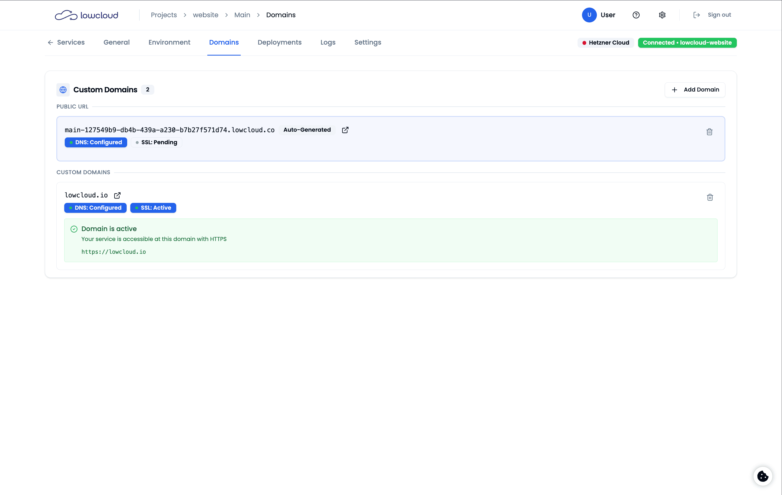Open the settings gear icon in header
The height and width of the screenshot is (495, 782).
coord(662,15)
